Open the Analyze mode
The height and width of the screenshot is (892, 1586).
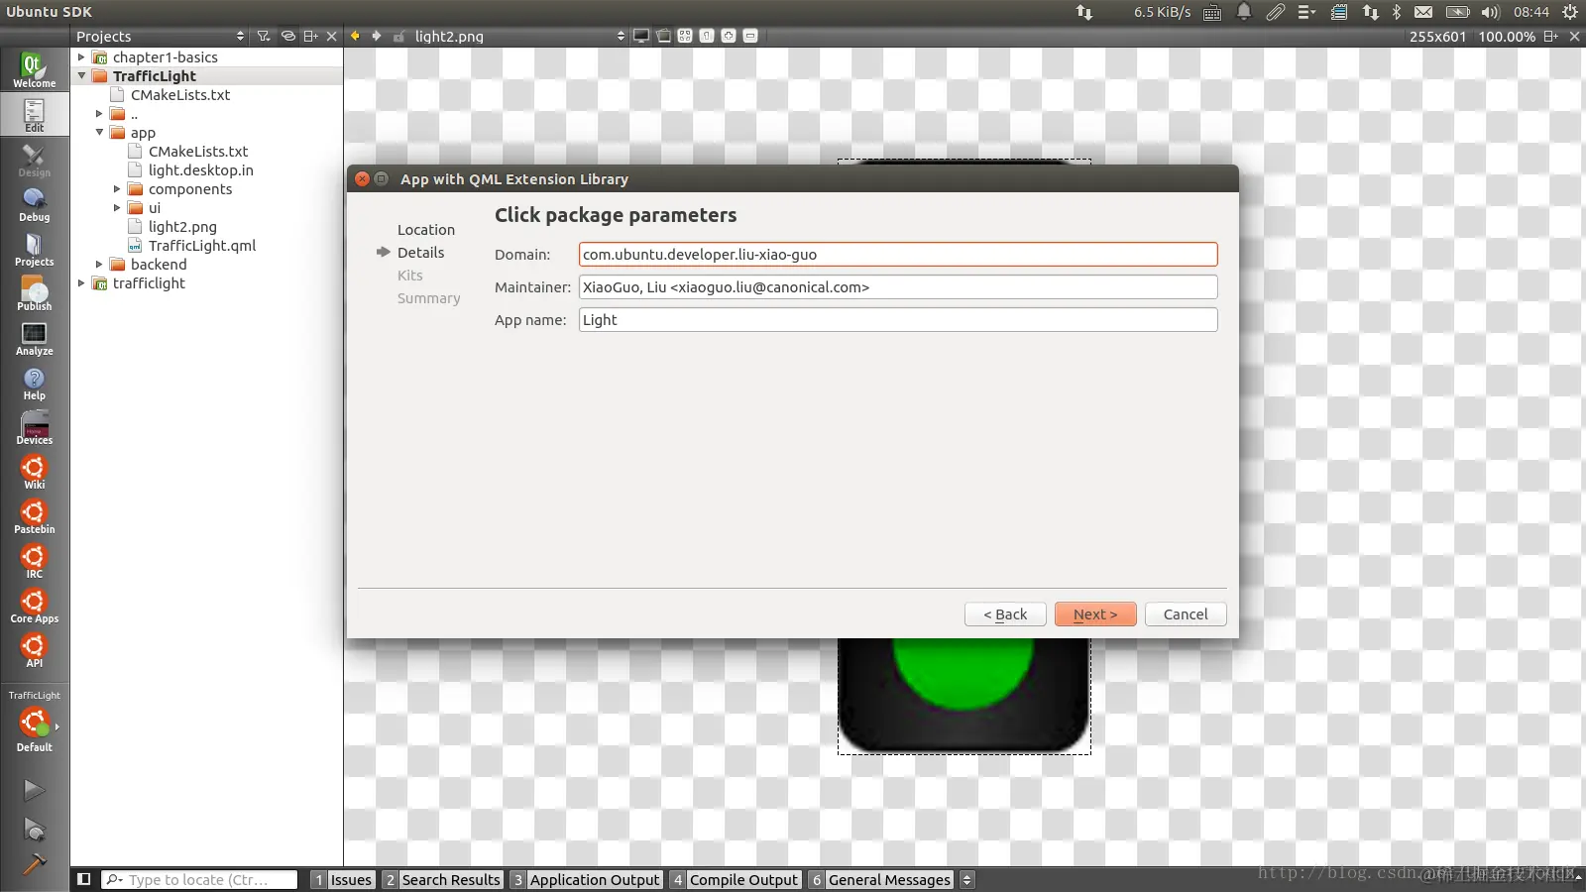pos(34,338)
